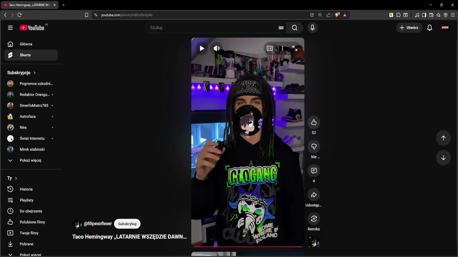Open the Leo AI sparkle icon
This screenshot has height=257, width=458.
click(x=438, y=15)
